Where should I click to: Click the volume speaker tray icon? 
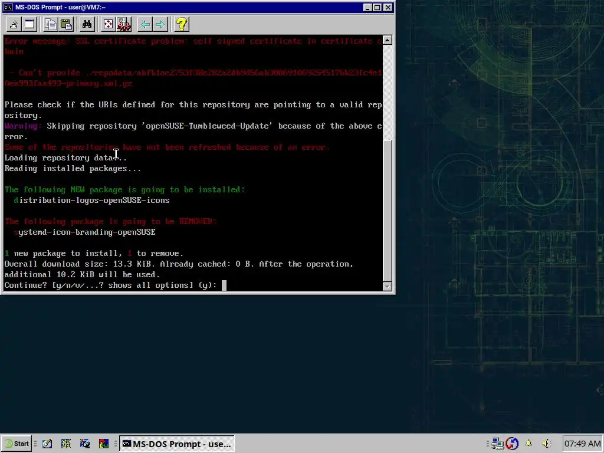tap(546, 444)
